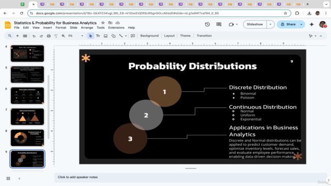Click the Transition button
Viewport: 331px width, 186px height.
click(204, 36)
